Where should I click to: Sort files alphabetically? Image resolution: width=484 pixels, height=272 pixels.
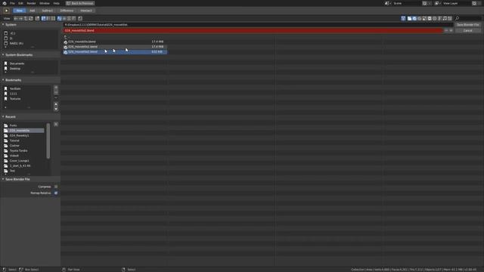click(59, 18)
